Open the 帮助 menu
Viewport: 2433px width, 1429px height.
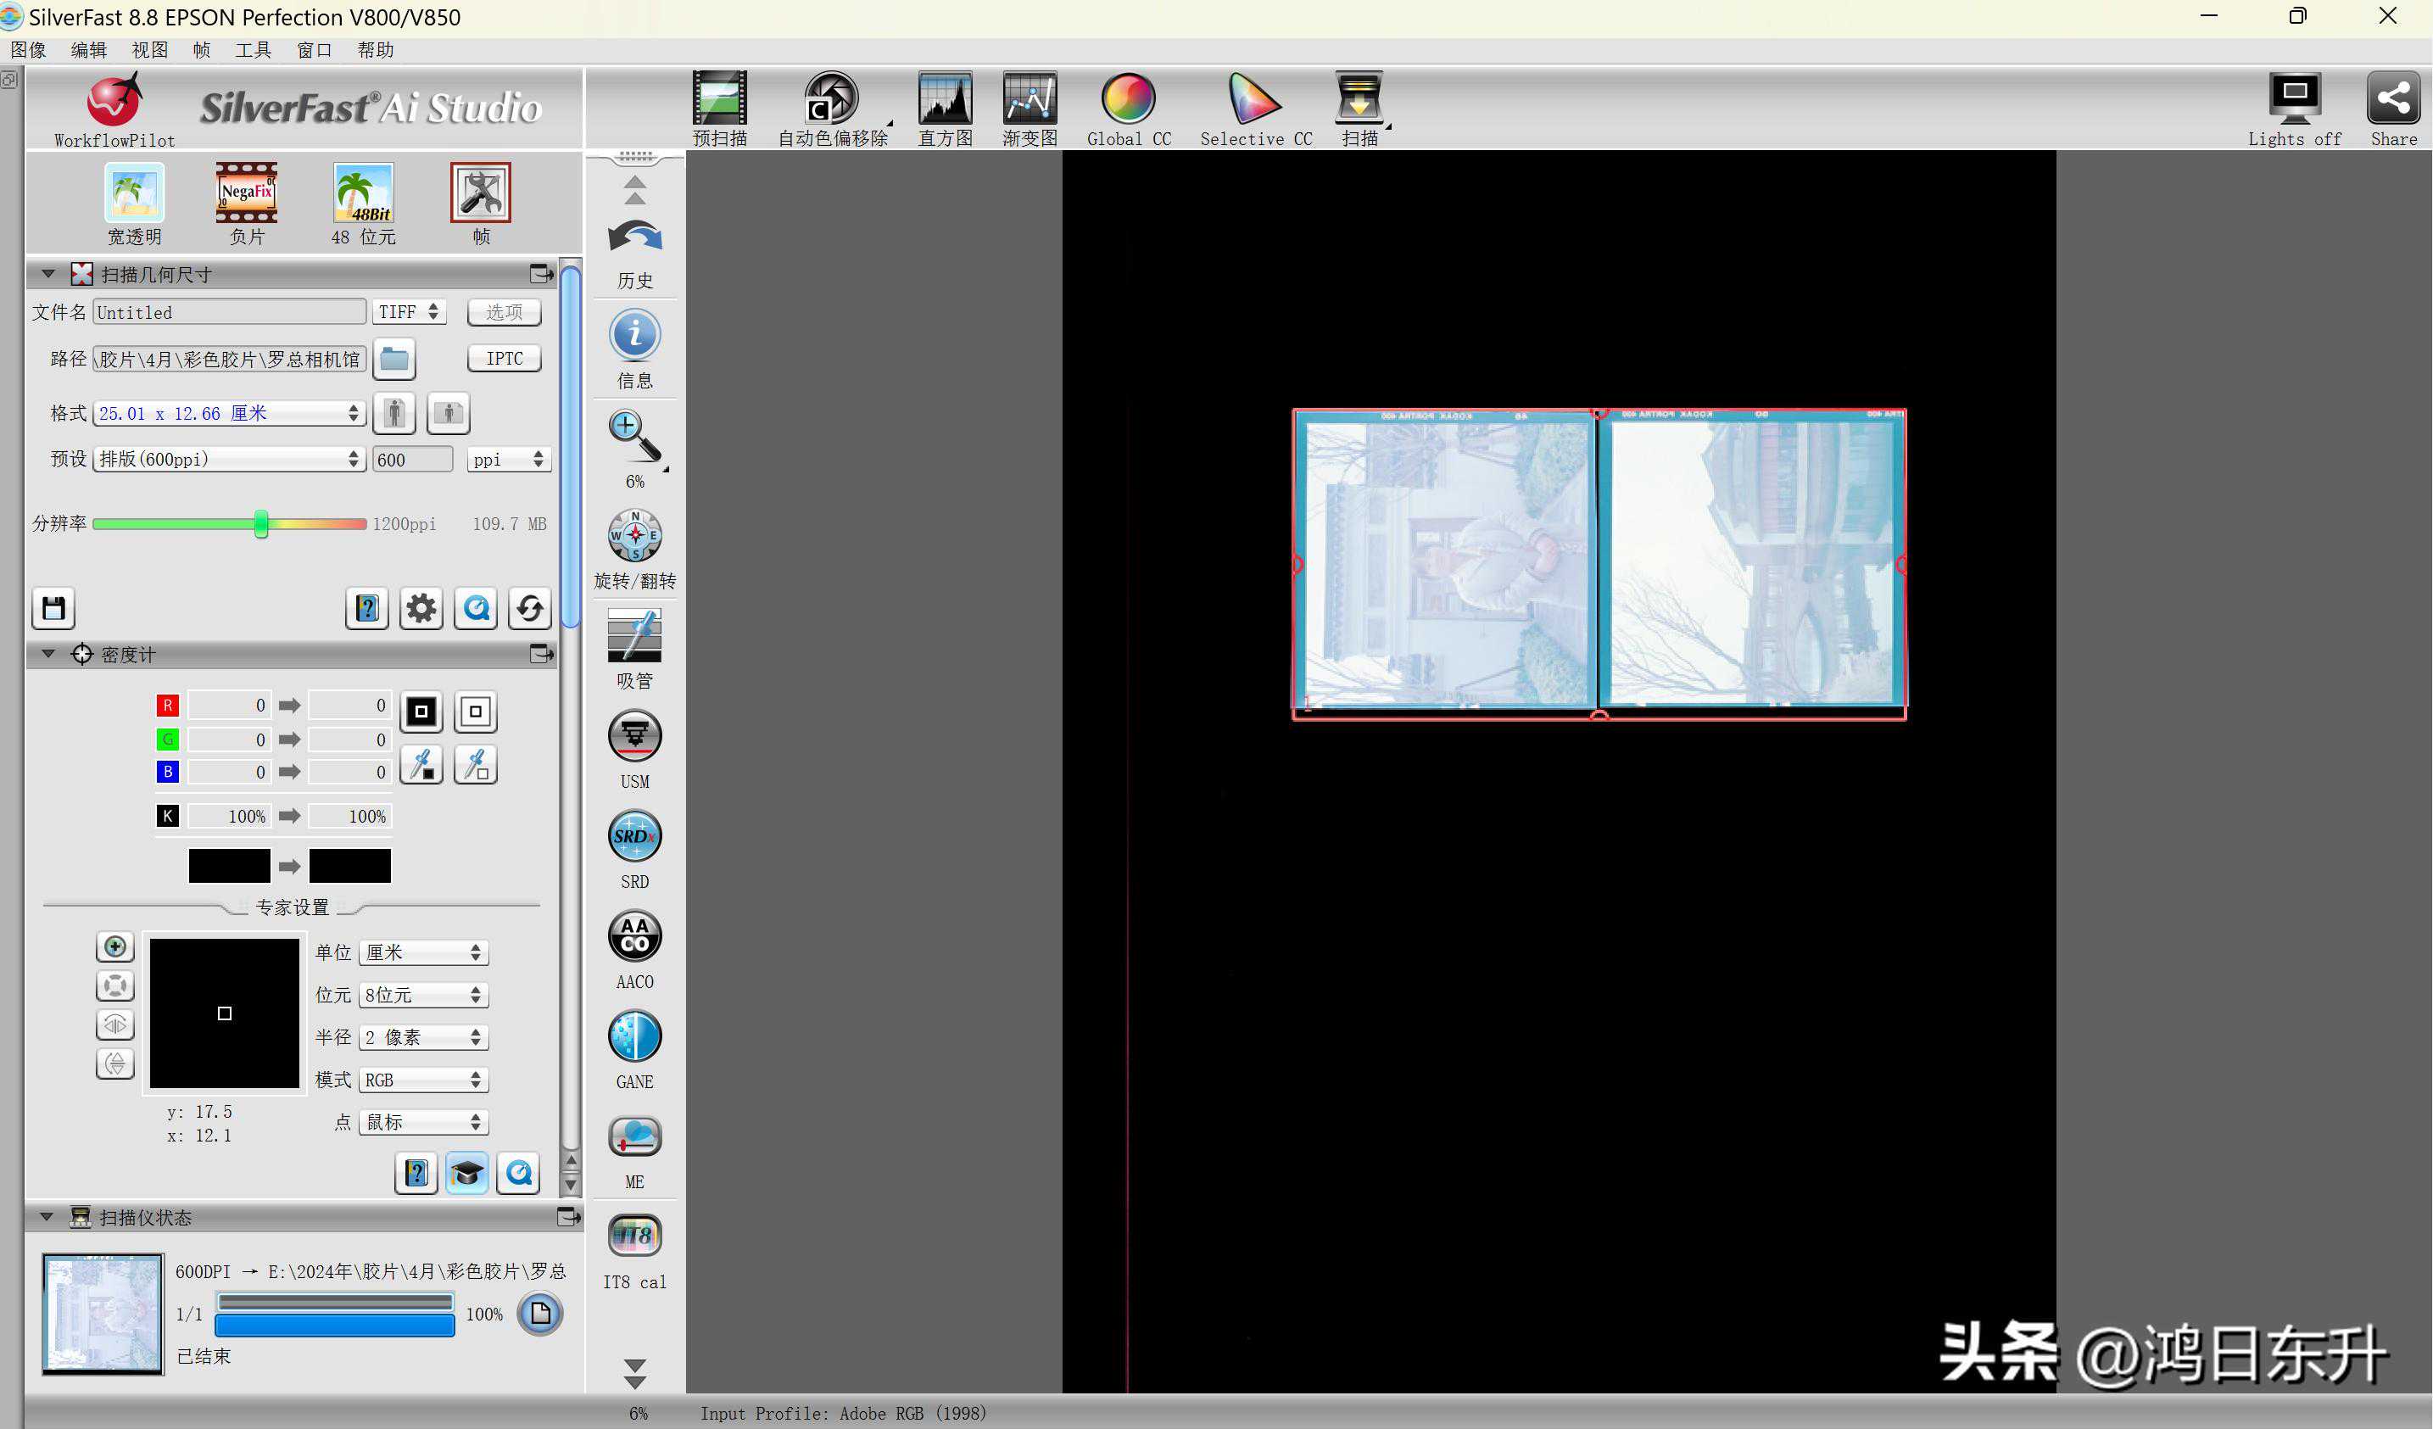click(x=376, y=50)
